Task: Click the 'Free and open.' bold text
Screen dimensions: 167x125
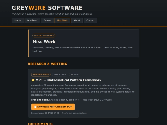Action: [x=40, y=100]
